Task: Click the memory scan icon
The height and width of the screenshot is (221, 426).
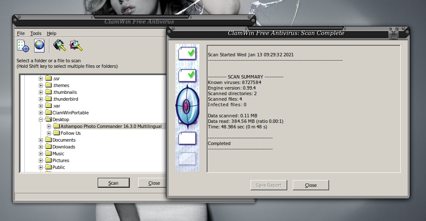Action: click(x=59, y=45)
